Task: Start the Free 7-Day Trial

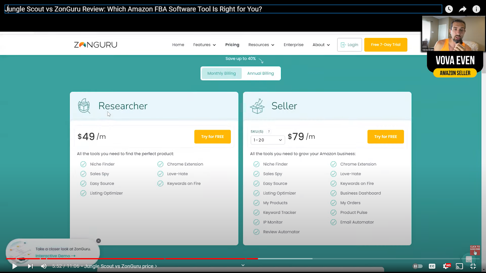Action: [386, 45]
